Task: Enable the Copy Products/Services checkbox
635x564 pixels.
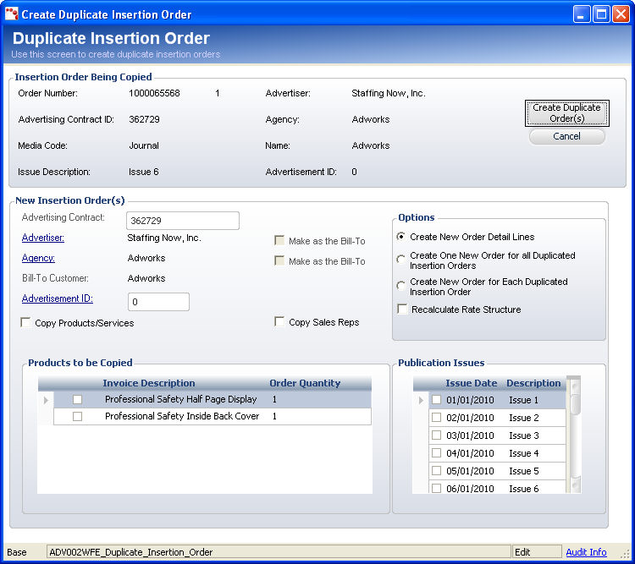Action: pyautogui.click(x=25, y=323)
